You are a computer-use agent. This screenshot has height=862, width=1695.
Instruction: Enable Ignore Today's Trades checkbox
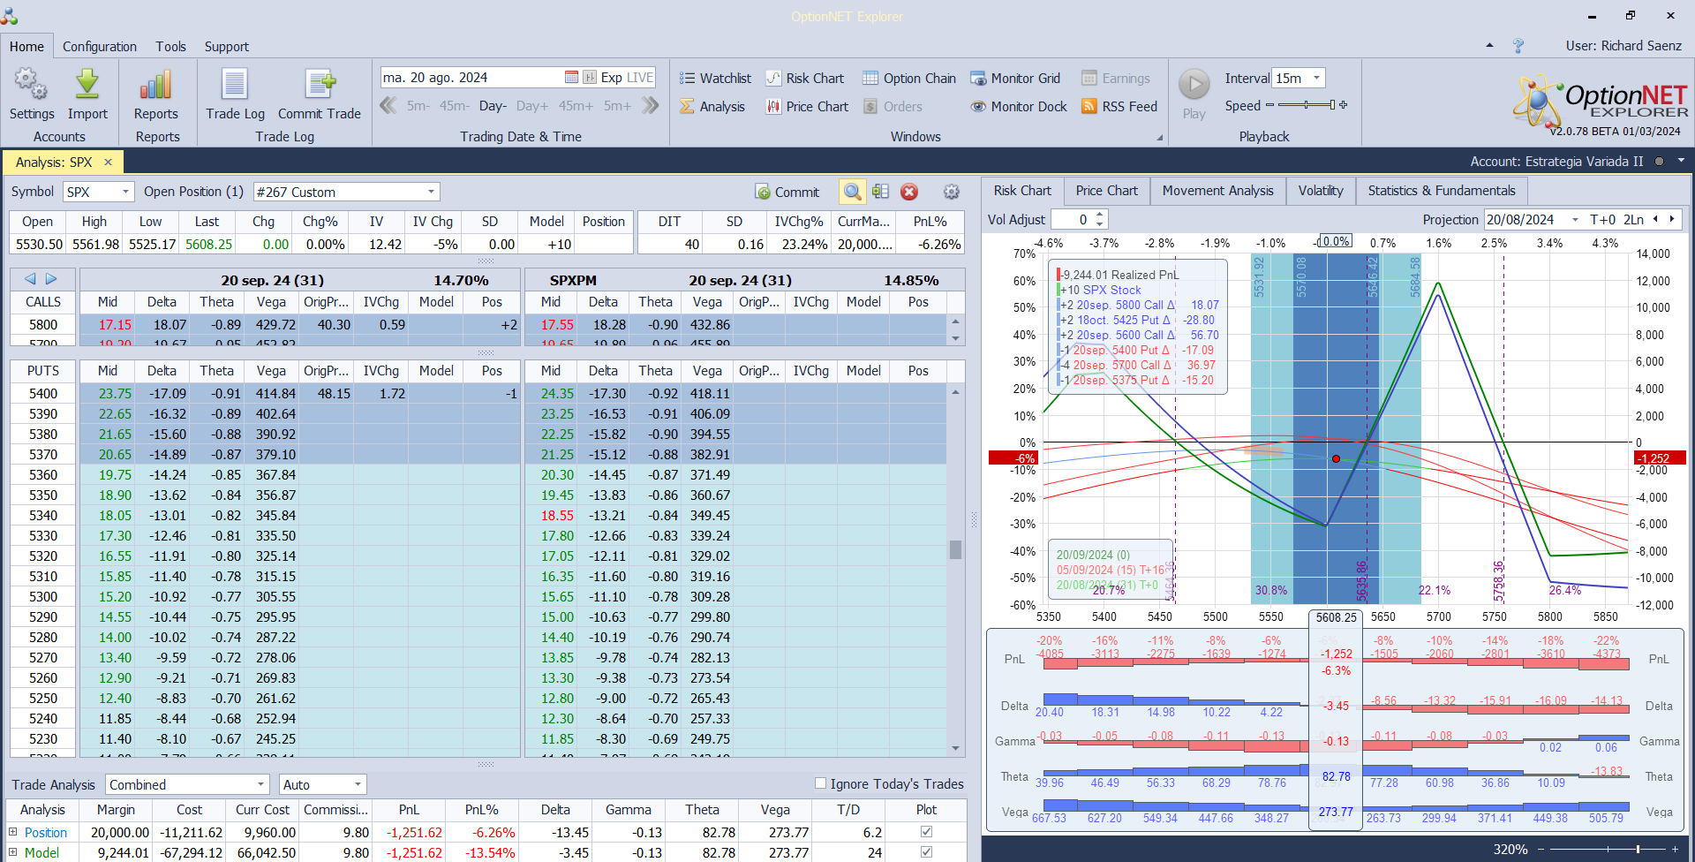point(820,783)
